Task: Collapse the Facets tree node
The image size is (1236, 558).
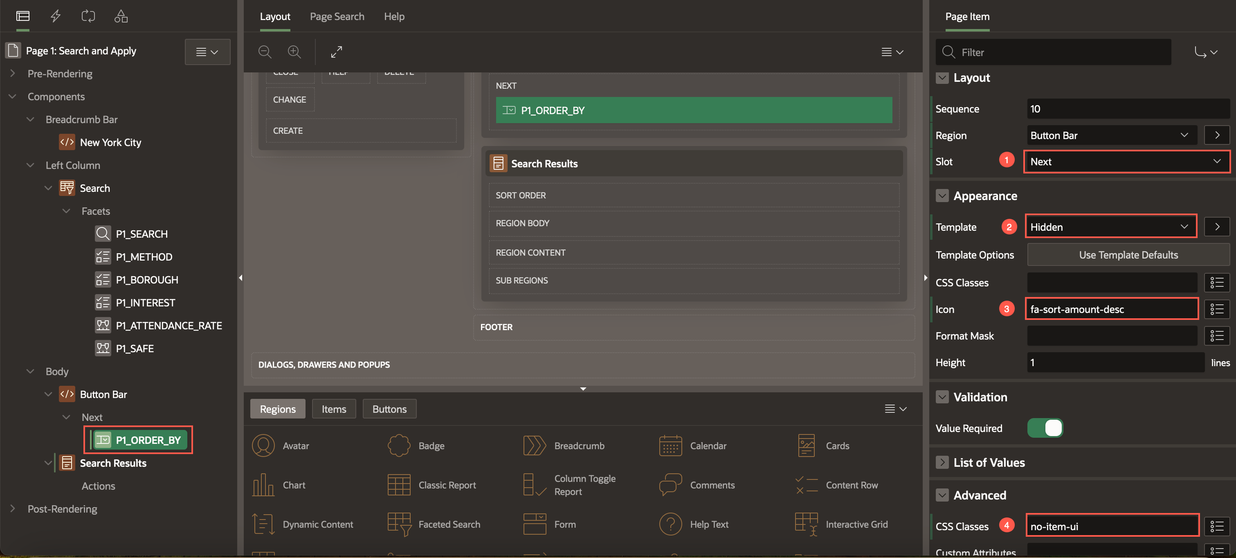Action: coord(66,211)
